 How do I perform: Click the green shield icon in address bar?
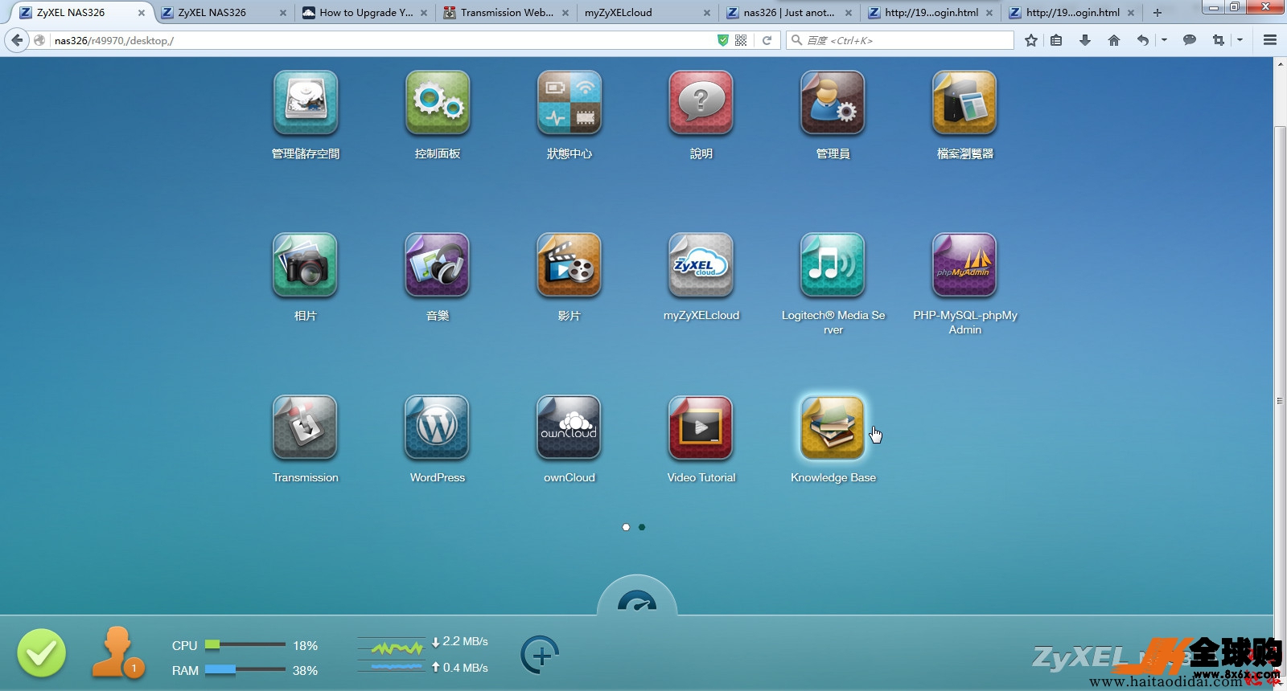723,40
